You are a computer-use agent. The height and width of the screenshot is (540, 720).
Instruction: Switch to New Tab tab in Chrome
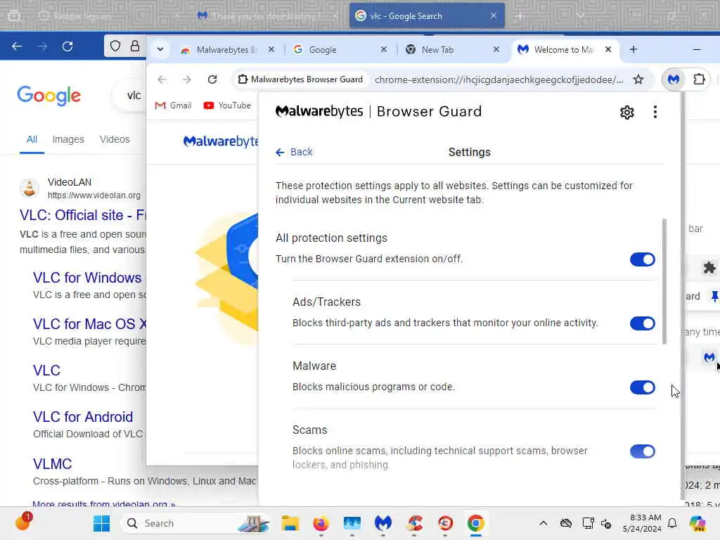pyautogui.click(x=452, y=50)
